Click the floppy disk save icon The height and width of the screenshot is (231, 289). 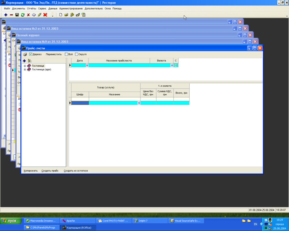tap(17, 15)
